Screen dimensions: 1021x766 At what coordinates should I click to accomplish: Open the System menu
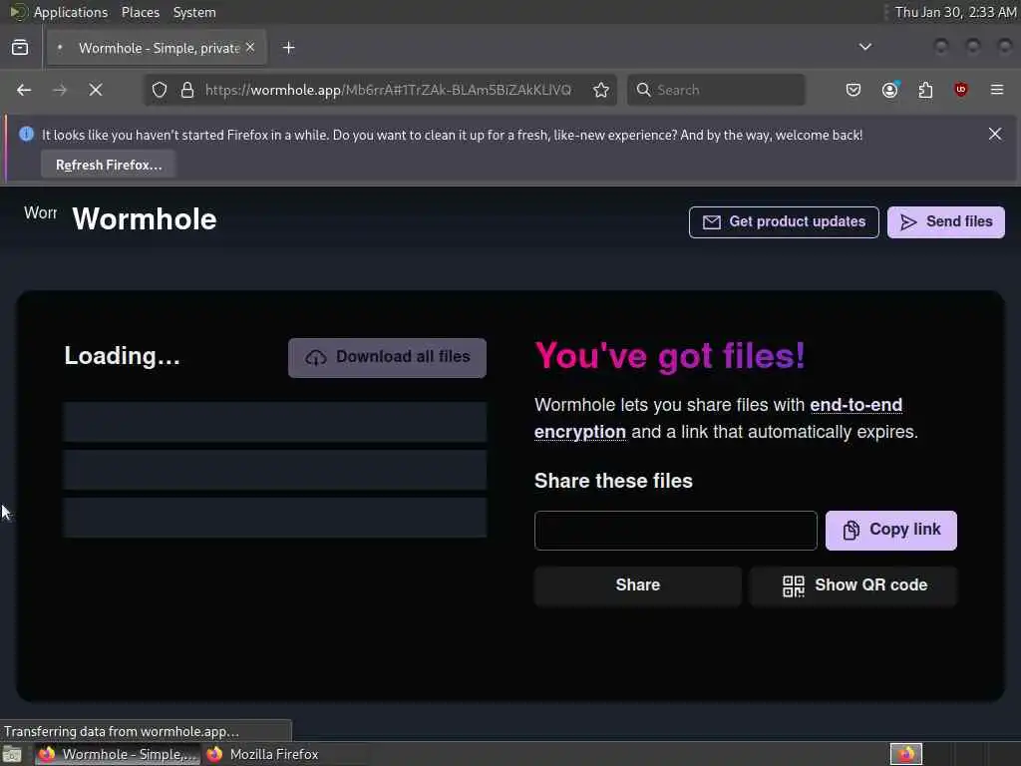click(194, 12)
